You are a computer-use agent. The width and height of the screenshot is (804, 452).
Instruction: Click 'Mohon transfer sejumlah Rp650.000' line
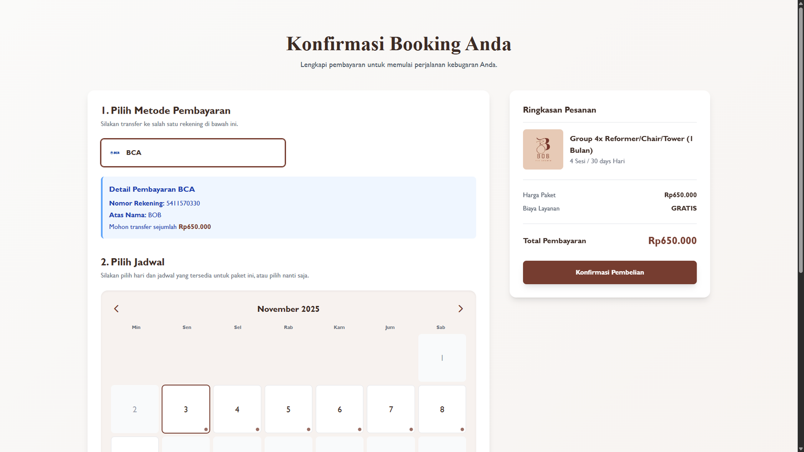tap(160, 227)
